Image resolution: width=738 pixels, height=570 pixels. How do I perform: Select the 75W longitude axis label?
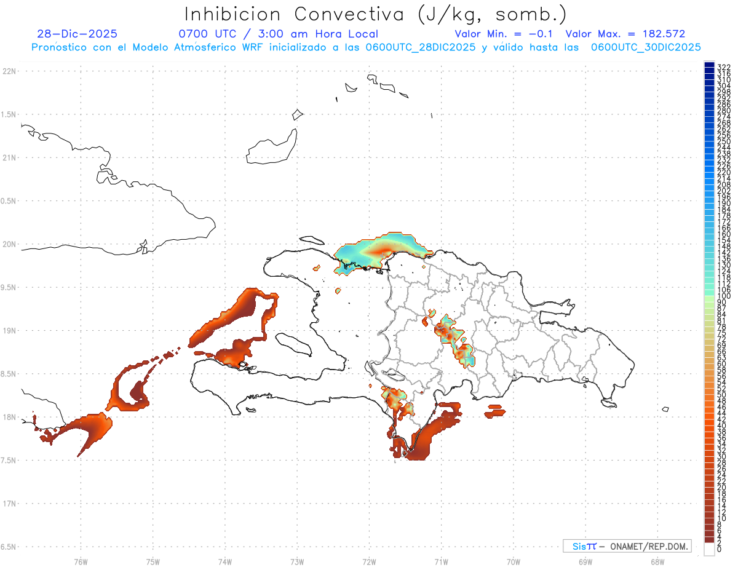coord(153,561)
